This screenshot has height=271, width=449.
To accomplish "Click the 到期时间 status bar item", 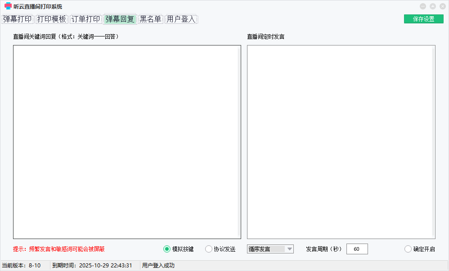I will tap(92, 266).
